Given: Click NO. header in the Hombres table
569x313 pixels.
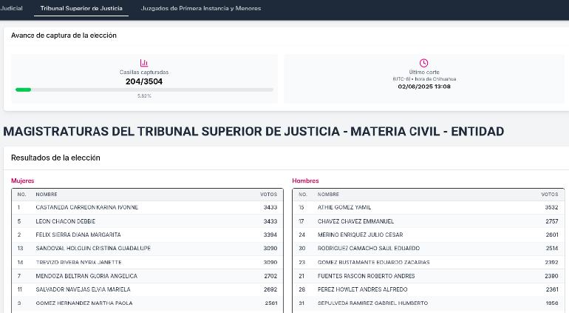Looking at the screenshot, I should point(302,195).
